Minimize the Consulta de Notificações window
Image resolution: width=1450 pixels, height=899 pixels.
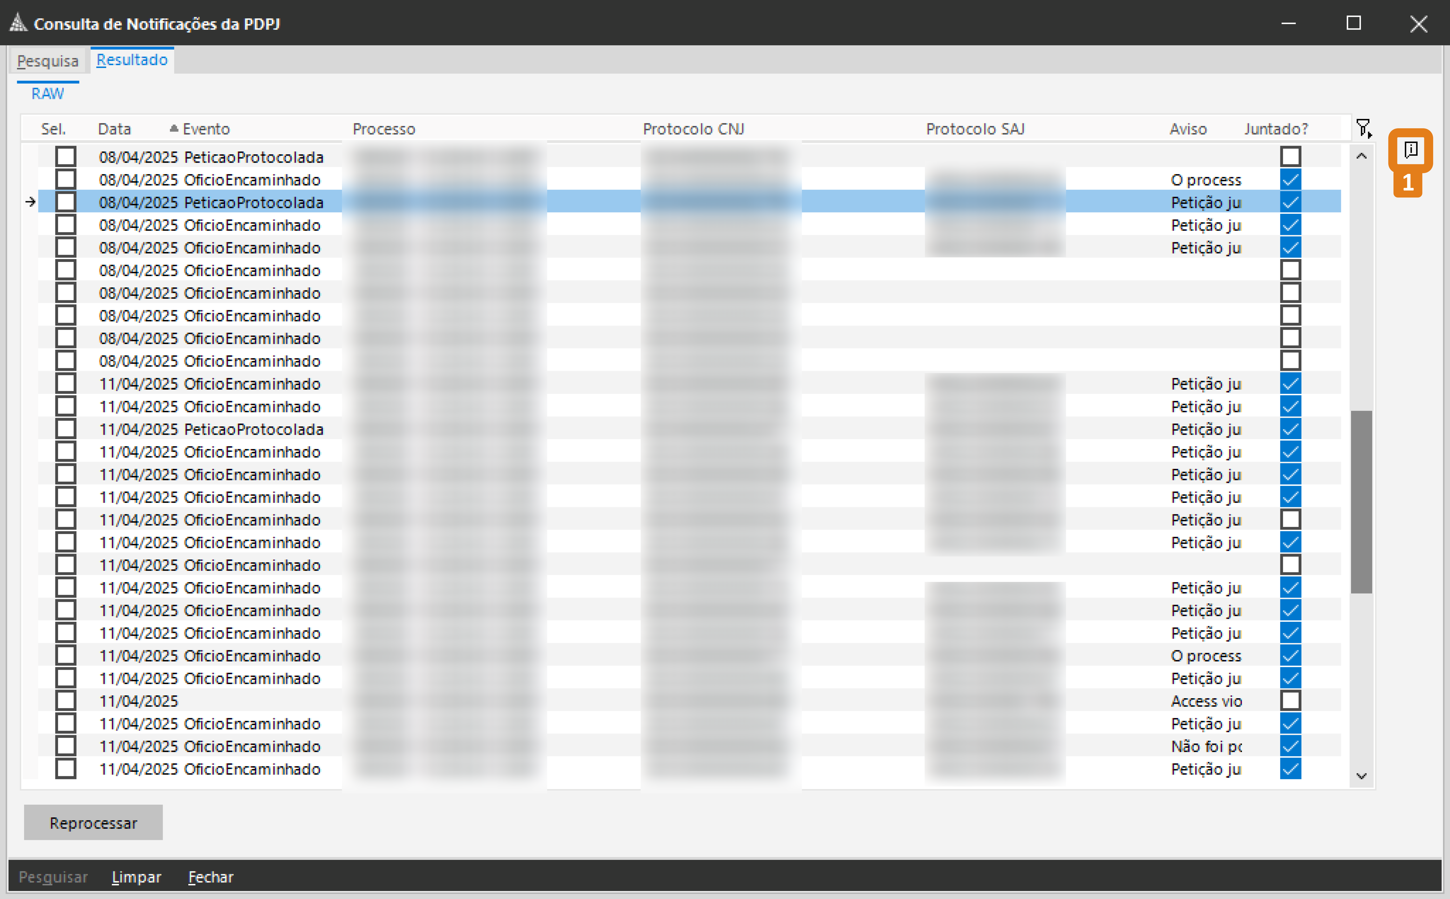tap(1288, 23)
